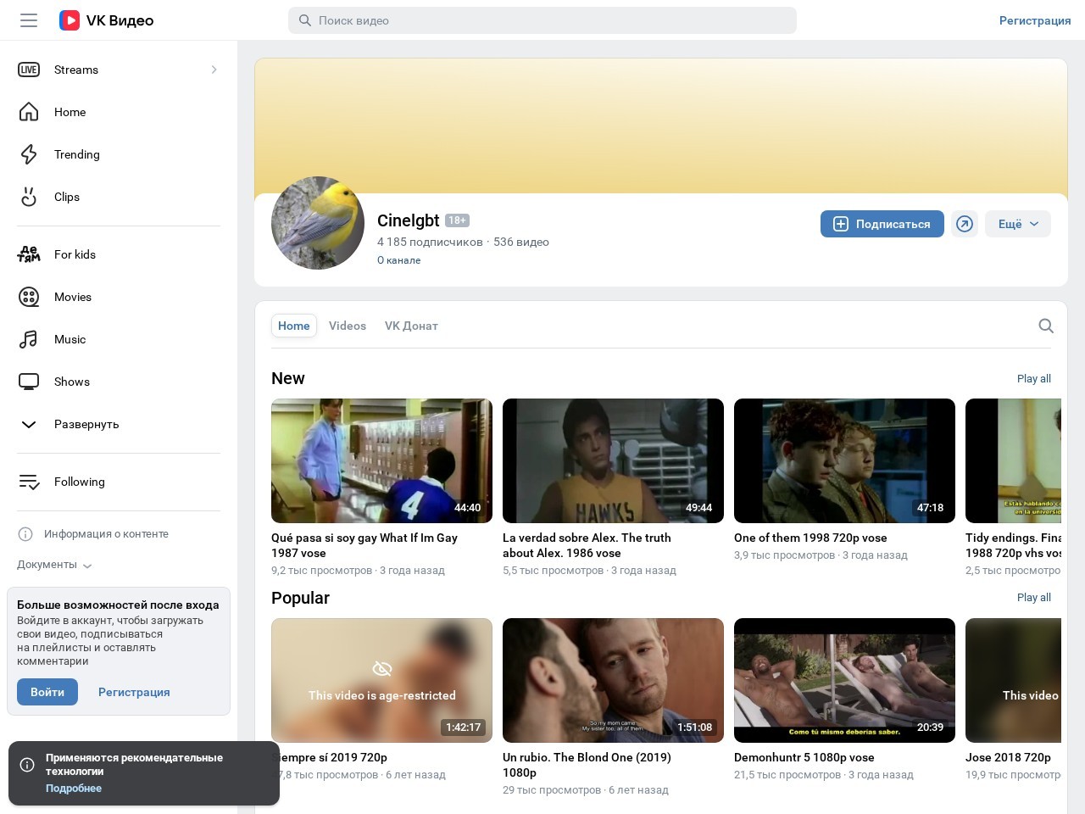1085x814 pixels.
Task: Click the Home house icon in sidebar
Action: pos(29,112)
